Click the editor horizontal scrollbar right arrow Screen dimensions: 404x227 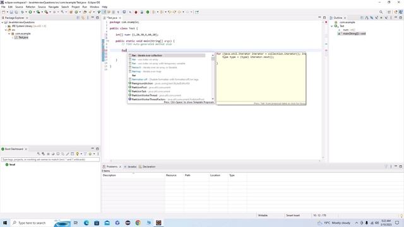coord(319,161)
